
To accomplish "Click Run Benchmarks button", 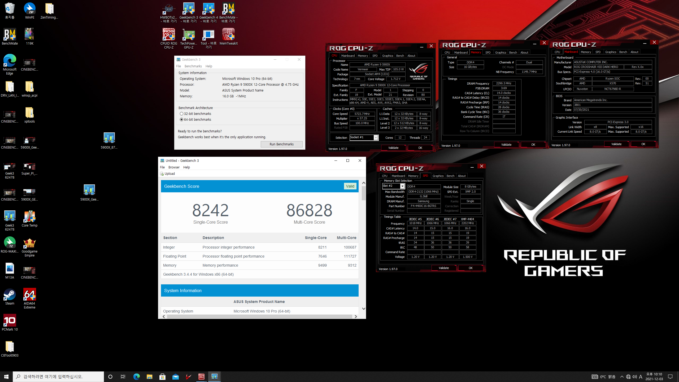I will point(281,144).
